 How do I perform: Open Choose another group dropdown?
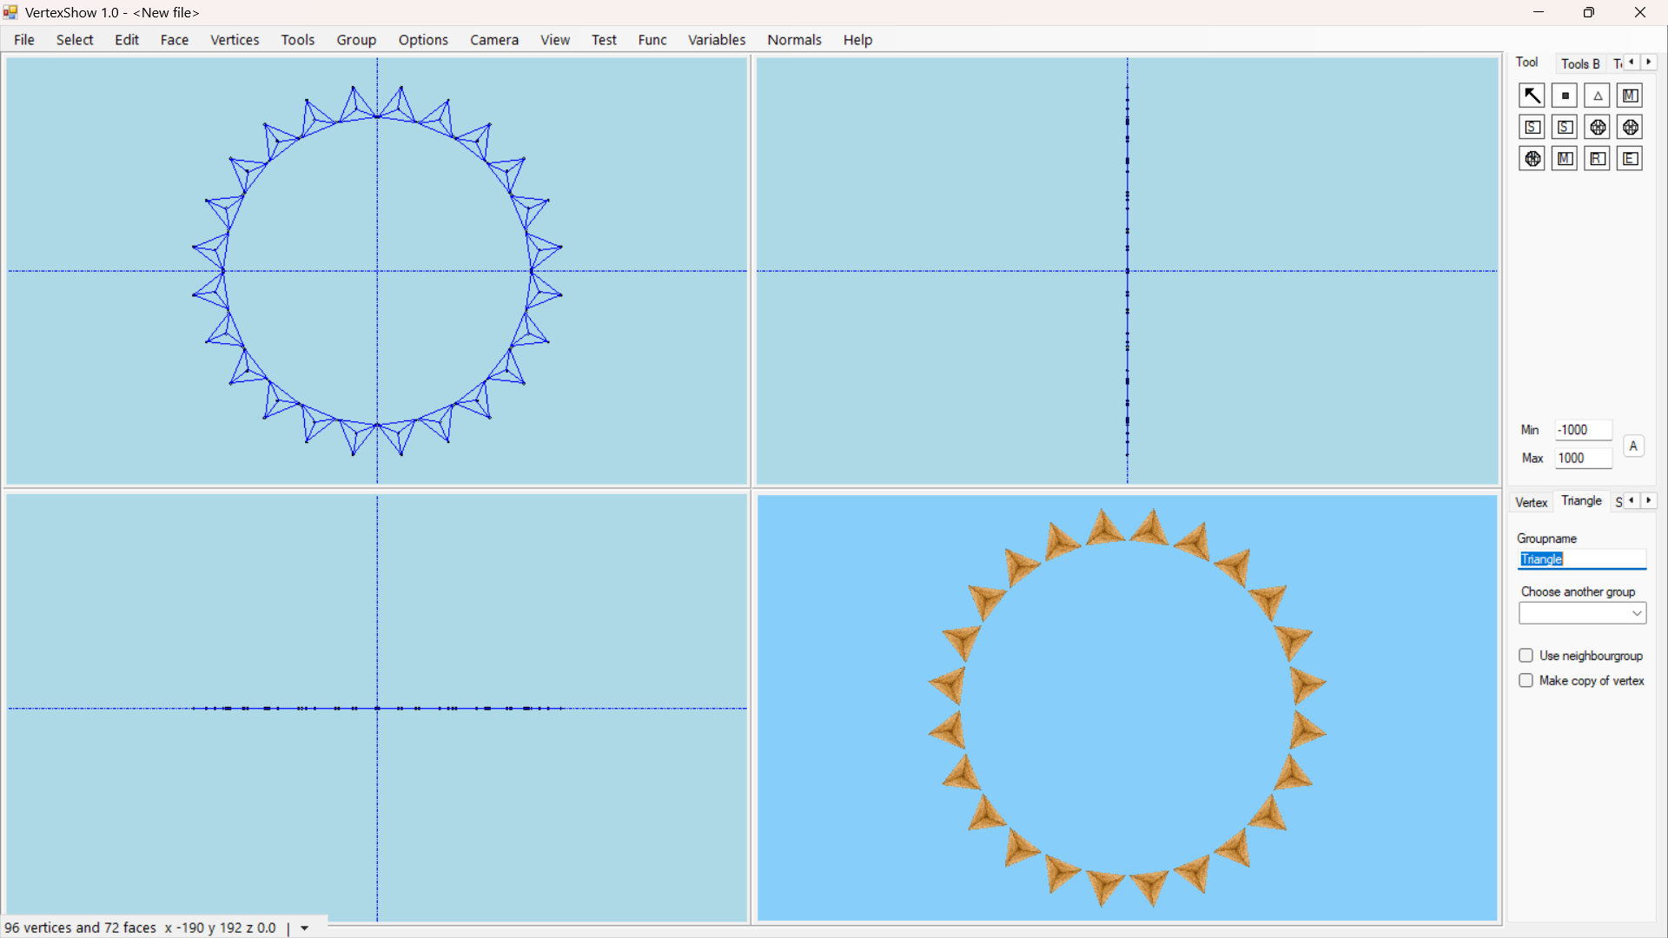pos(1582,614)
